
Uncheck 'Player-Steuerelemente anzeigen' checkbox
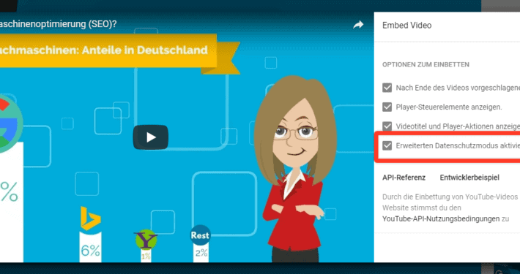pos(387,107)
